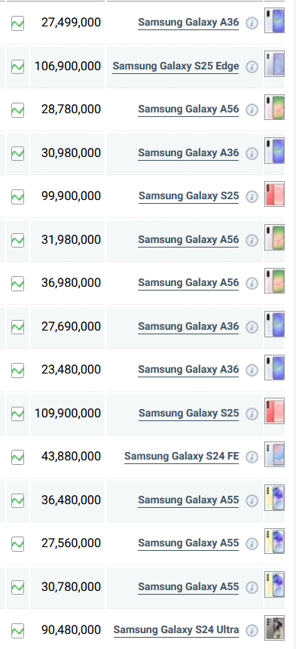Open chart icon beside 90,480,000 price

(x=17, y=630)
